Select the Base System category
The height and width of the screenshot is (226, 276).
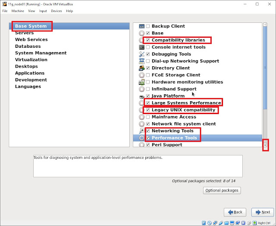click(x=69, y=26)
